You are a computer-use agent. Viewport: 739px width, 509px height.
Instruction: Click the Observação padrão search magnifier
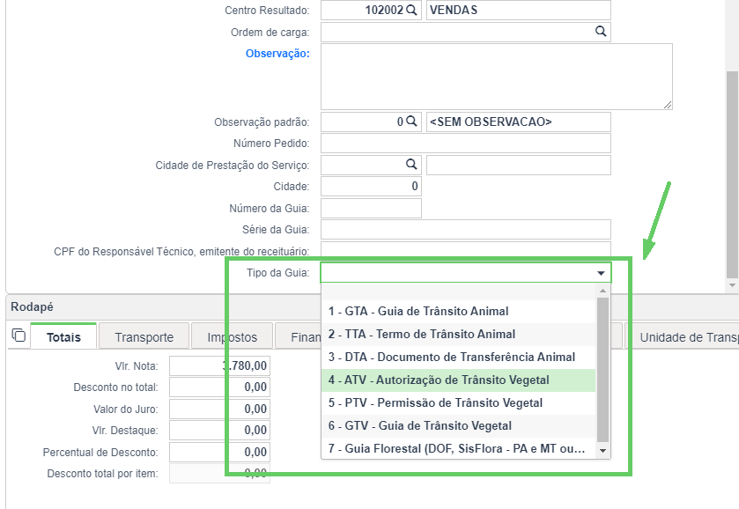[411, 122]
